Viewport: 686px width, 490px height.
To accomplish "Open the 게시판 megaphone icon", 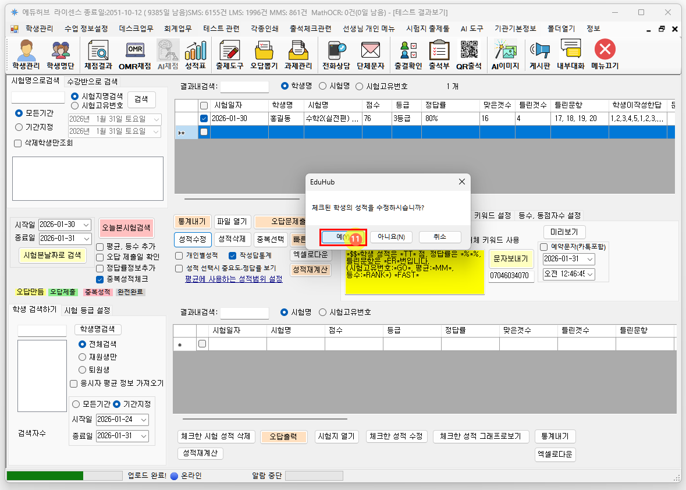I will [539, 55].
